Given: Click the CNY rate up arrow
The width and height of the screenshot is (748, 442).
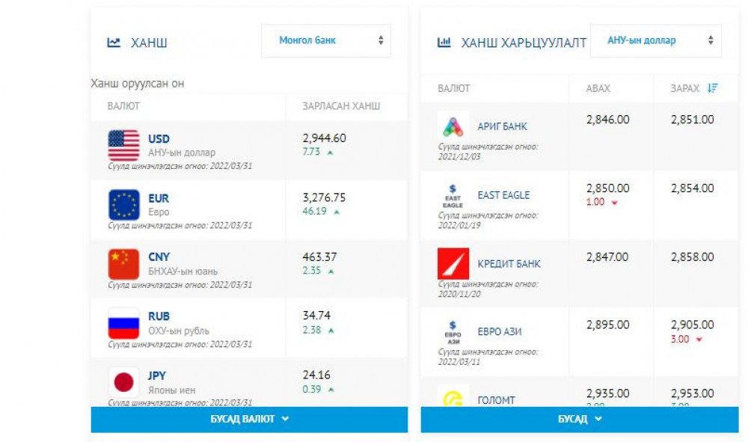Looking at the screenshot, I should coord(331,271).
